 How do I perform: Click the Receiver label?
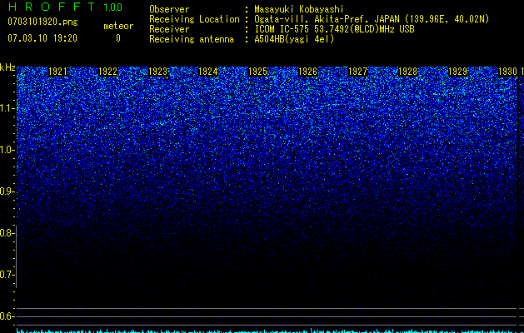pyautogui.click(x=169, y=29)
